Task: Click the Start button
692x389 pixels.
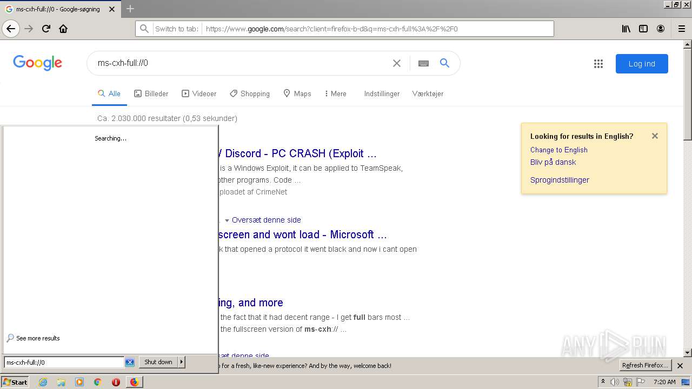Action: coord(15,382)
